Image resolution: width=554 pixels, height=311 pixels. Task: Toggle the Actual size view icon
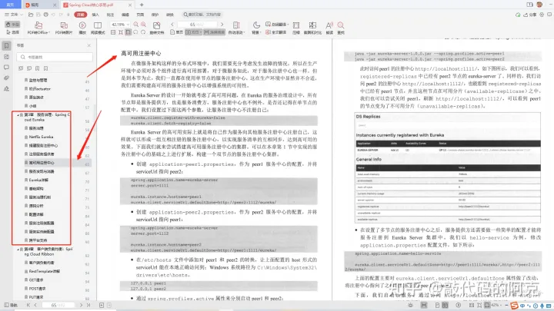[113, 32]
